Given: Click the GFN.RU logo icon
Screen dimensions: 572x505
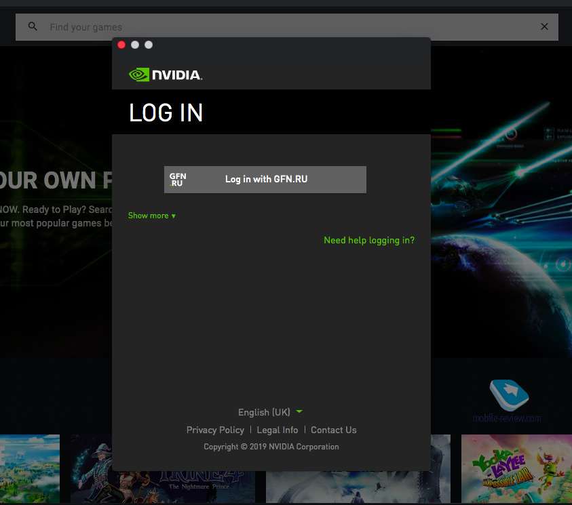Looking at the screenshot, I should (x=178, y=180).
